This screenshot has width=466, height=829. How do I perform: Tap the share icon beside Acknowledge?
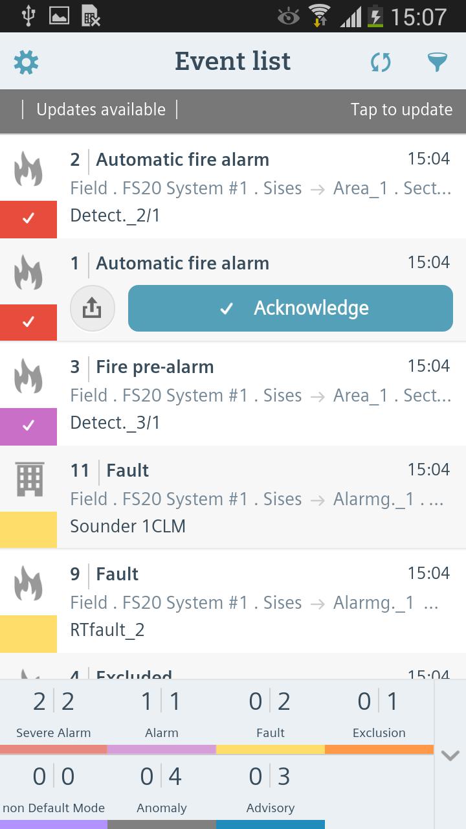(93, 308)
